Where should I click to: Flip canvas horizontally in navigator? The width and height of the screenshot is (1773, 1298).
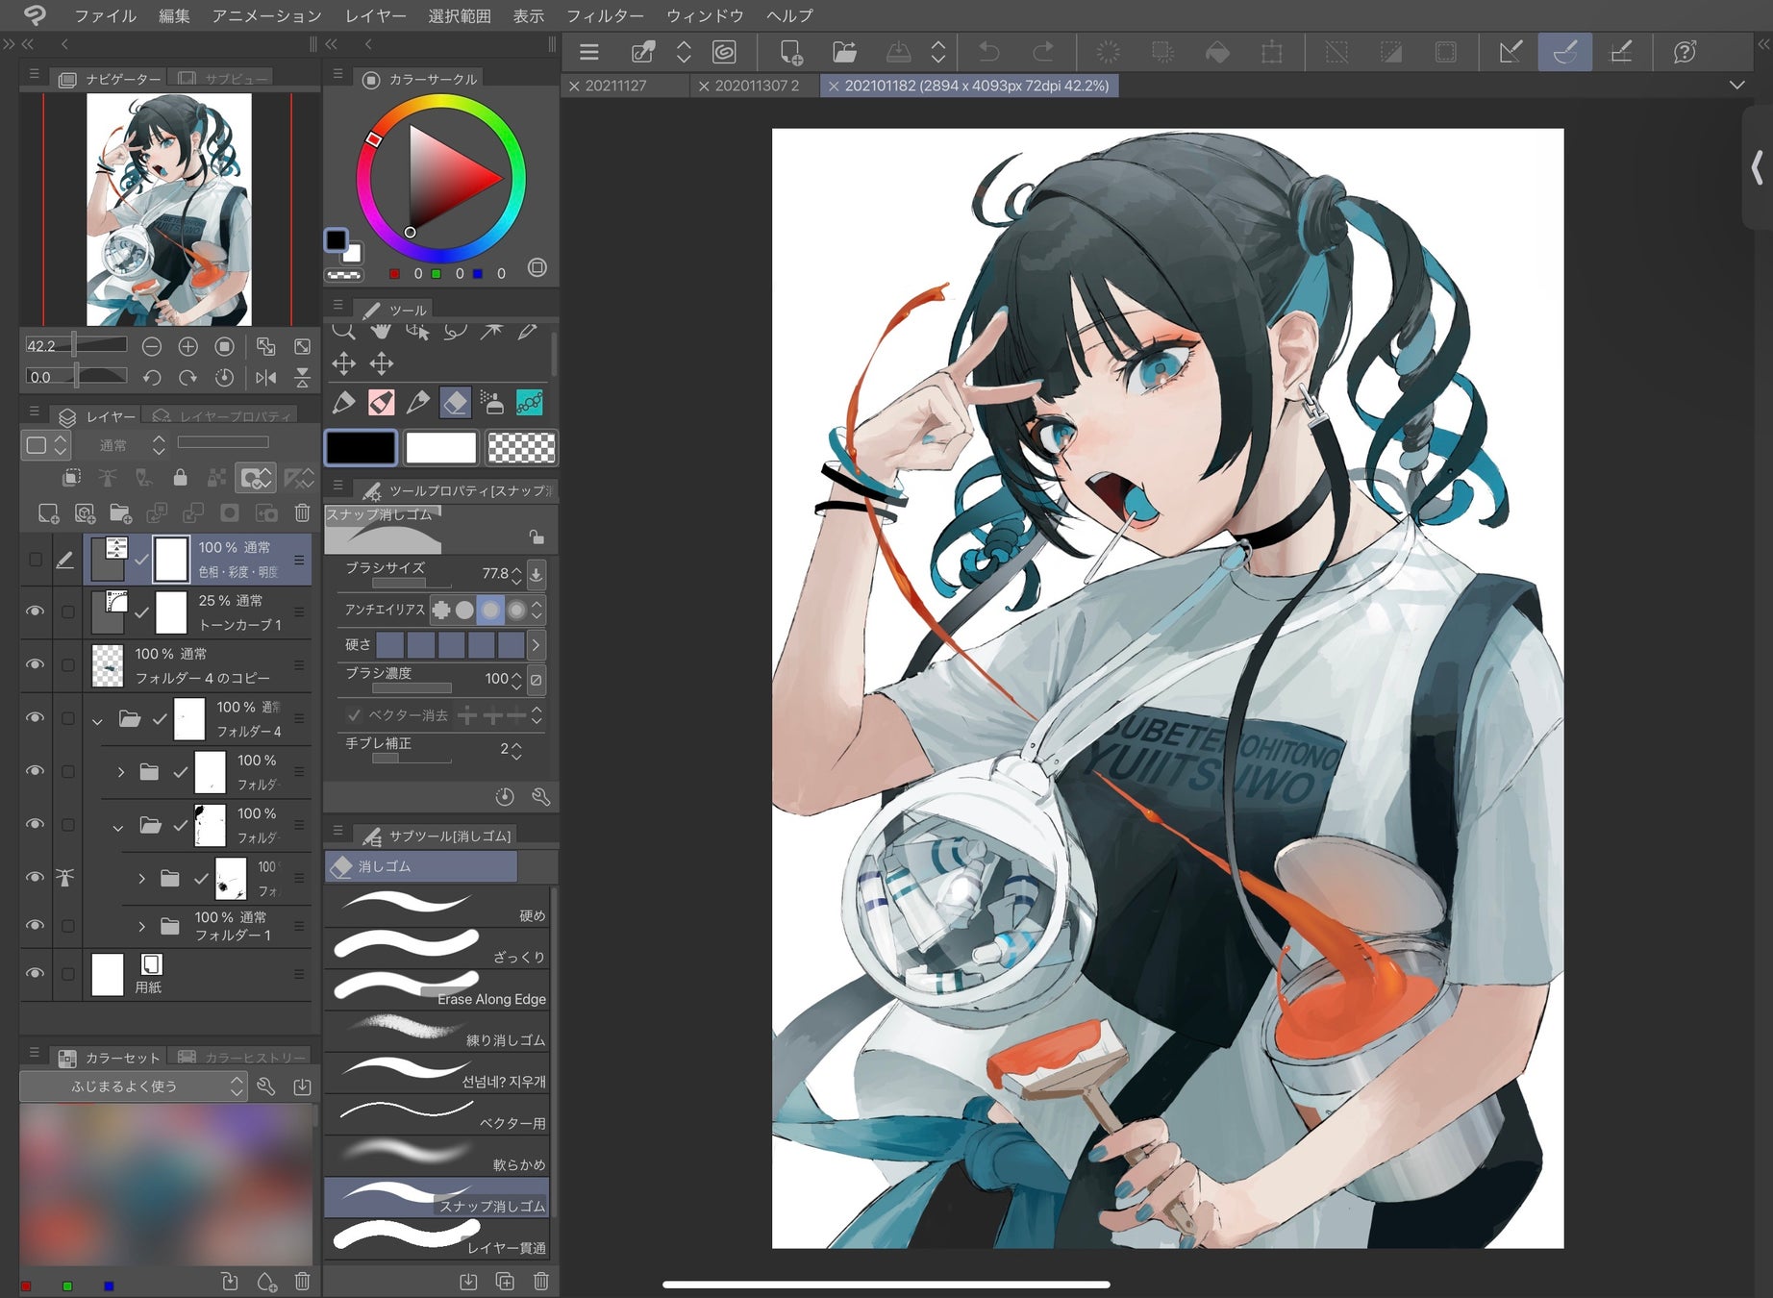[266, 378]
